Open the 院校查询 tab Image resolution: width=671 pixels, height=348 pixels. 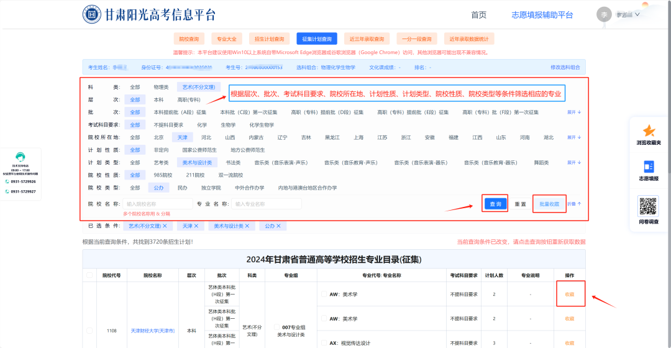point(189,39)
